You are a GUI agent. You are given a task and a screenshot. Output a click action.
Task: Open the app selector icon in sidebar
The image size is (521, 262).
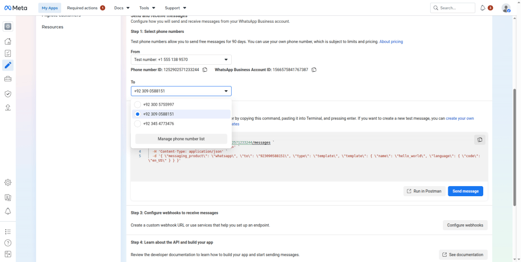coord(8,27)
